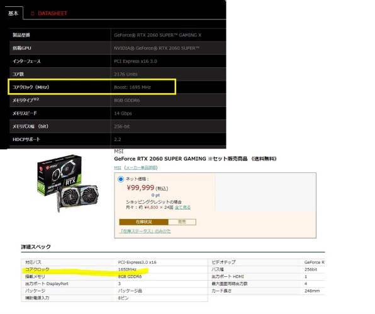Viewport: 375px width, 314px height.
Task: Select the ¥99,999 price text
Action: pyautogui.click(x=140, y=188)
